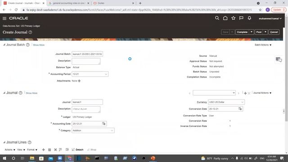Open the View menu in Journal Lines
Image resolution: width=288 pixels, height=162 pixels.
coord(21,150)
